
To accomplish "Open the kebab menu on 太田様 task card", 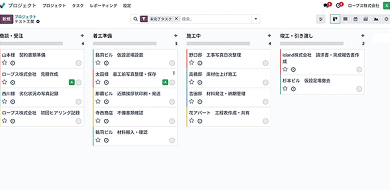I will click(174, 73).
